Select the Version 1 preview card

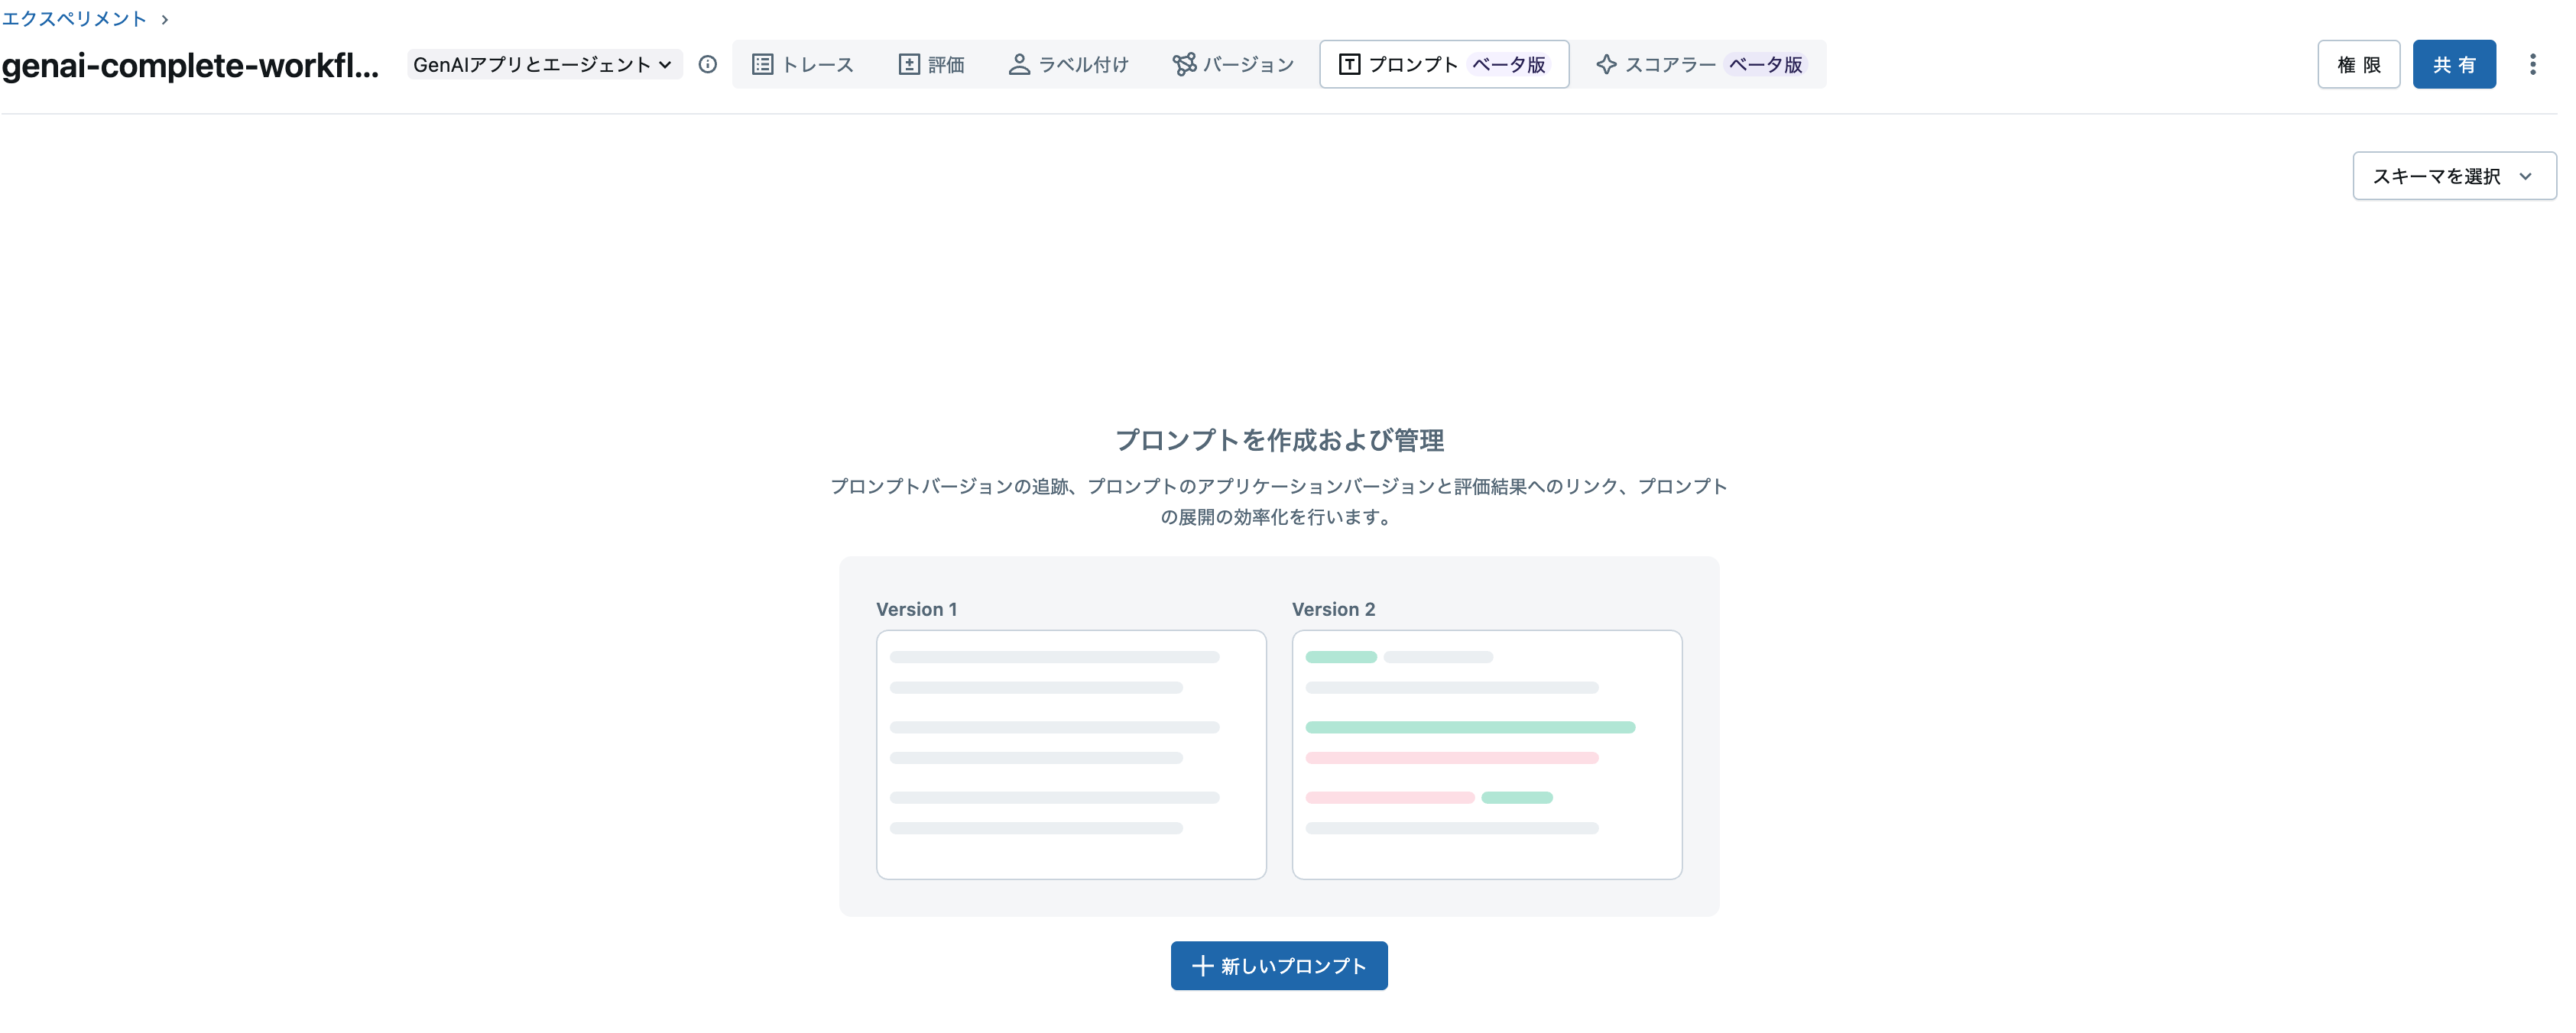pyautogui.click(x=1070, y=753)
